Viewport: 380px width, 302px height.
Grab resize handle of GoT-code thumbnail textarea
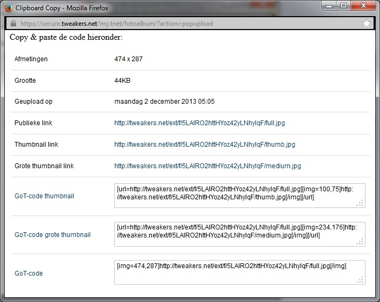pyautogui.click(x=360, y=203)
